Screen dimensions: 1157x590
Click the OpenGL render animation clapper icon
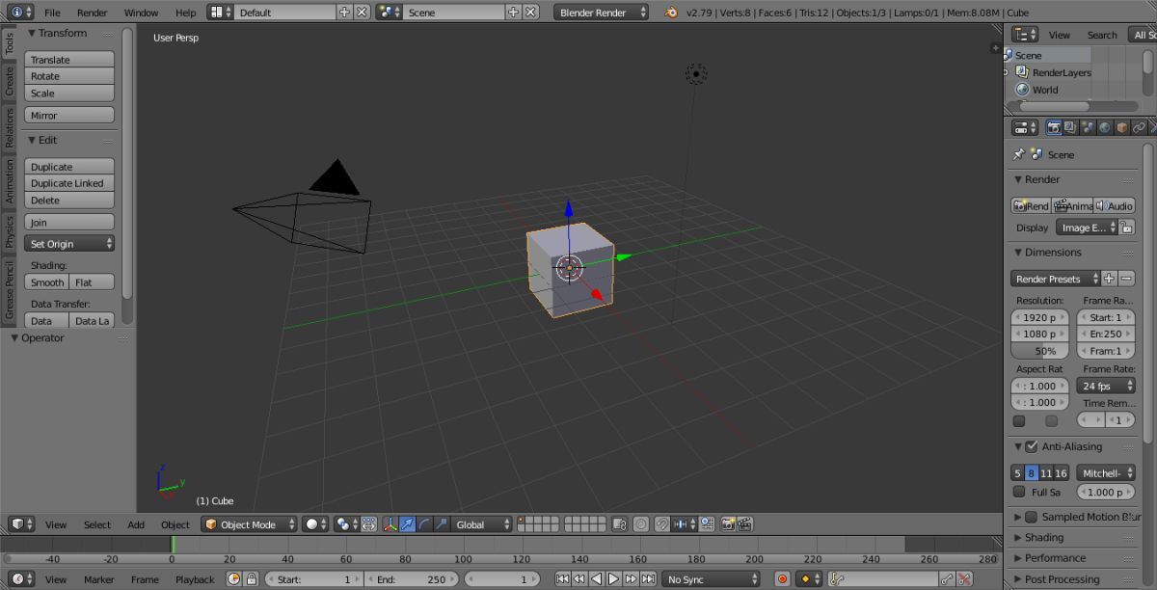pyautogui.click(x=744, y=524)
